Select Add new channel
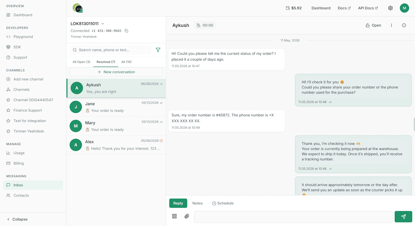The width and height of the screenshot is (415, 226). [33, 79]
